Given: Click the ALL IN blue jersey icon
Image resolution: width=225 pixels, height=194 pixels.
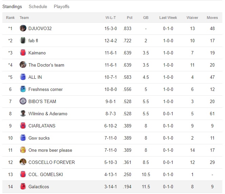Looking at the screenshot, I should 23,77.
